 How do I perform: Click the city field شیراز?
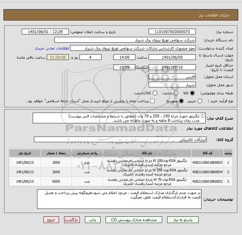(172, 85)
